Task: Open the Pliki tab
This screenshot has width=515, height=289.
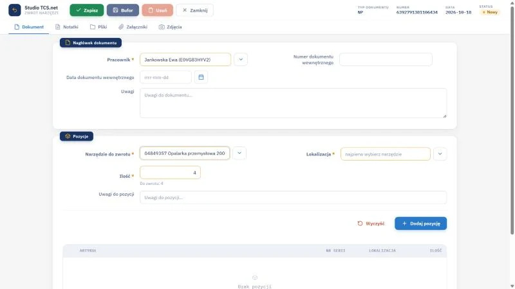Action: pyautogui.click(x=98, y=27)
